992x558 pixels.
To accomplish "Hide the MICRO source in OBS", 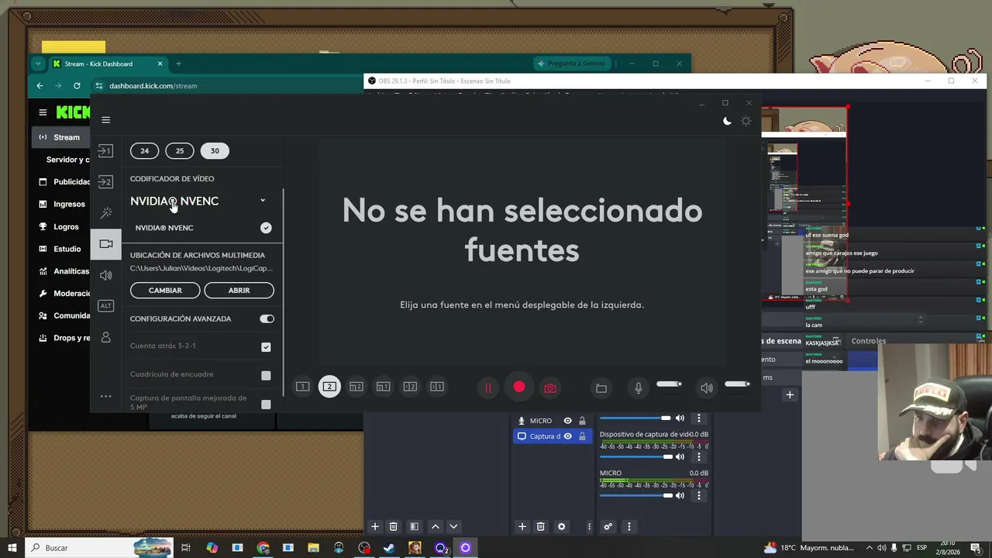I will [567, 421].
